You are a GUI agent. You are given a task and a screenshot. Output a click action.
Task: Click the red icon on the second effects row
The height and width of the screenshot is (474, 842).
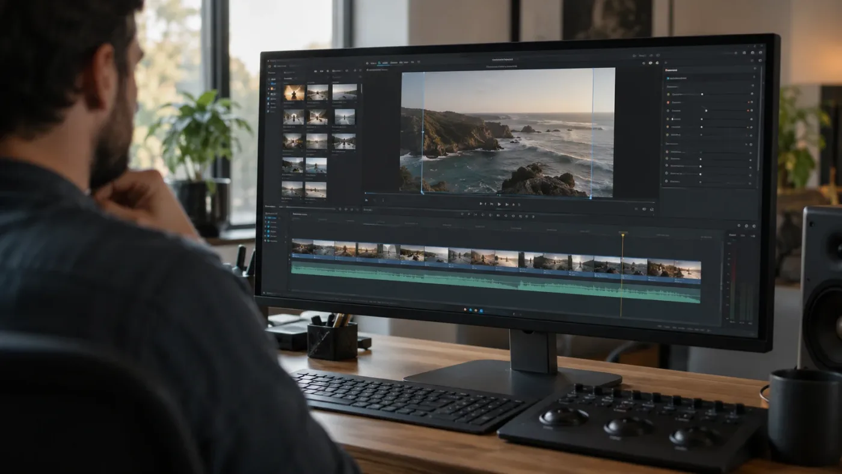tap(668, 102)
